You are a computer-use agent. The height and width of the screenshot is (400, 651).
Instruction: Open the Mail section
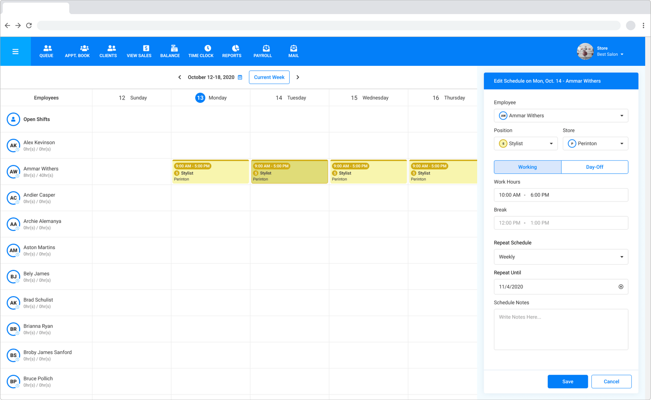point(293,51)
